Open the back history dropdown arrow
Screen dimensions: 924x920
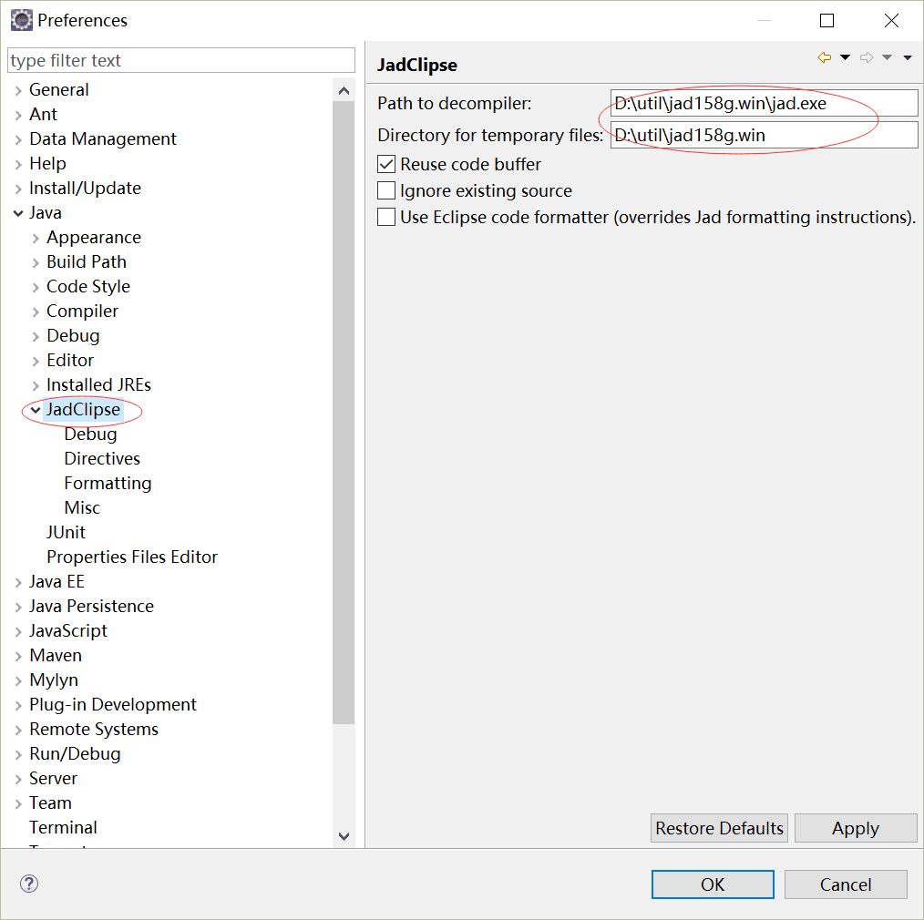(845, 57)
